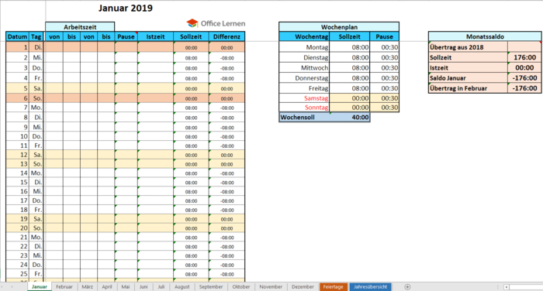Click the Pause cell for day 7

[x=126, y=108]
